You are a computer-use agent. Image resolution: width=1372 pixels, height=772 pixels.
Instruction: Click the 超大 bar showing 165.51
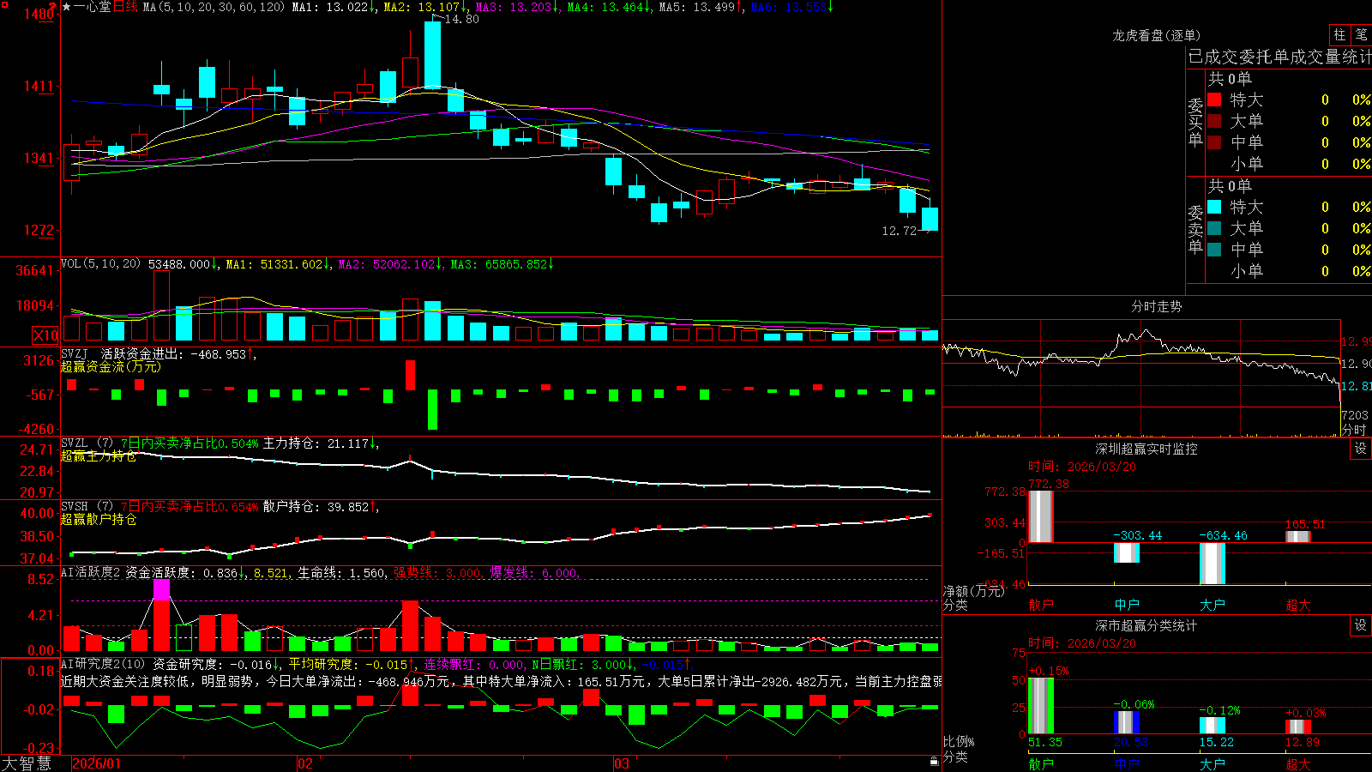tap(1297, 536)
